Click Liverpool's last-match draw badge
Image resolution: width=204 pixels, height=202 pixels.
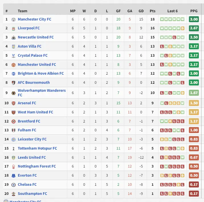point(182,28)
